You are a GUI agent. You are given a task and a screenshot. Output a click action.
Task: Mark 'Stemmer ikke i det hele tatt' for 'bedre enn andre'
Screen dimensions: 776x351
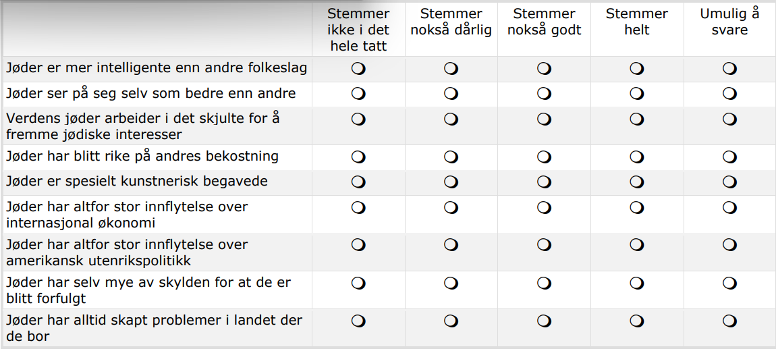point(358,93)
